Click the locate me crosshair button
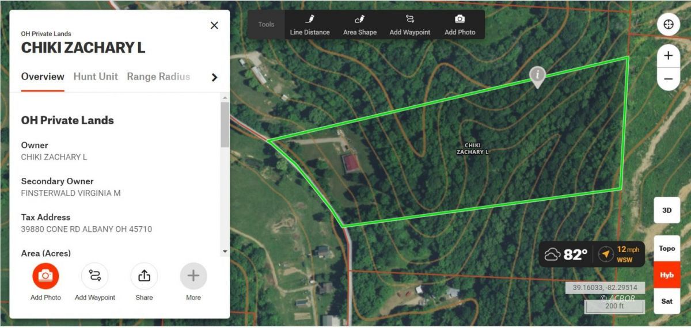The width and height of the screenshot is (691, 328). 668,25
